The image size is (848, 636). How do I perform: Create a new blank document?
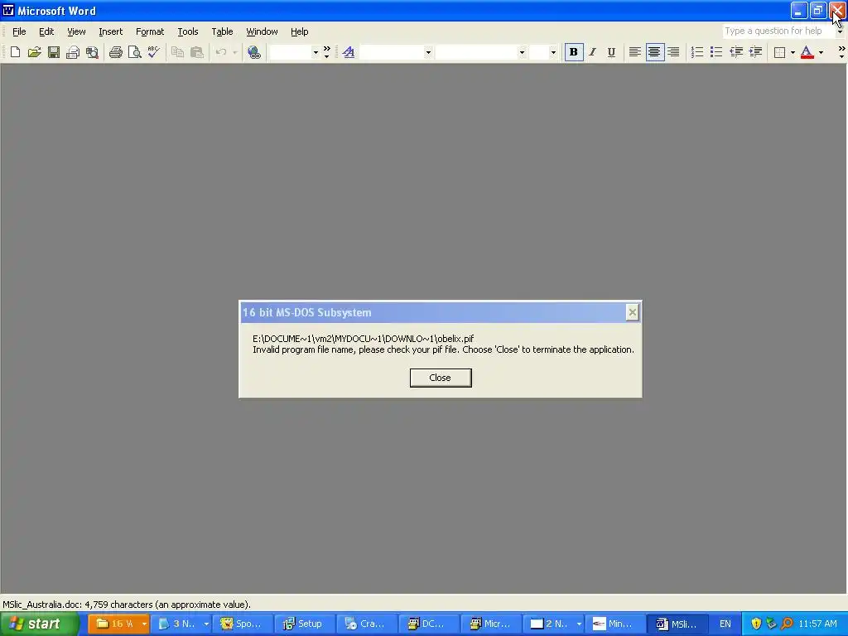click(15, 52)
